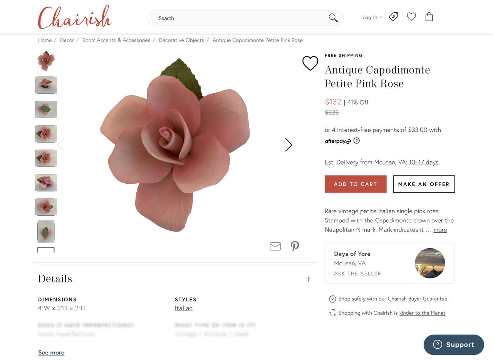The width and height of the screenshot is (493, 361).
Task: Click Make an Offer button
Action: tap(424, 184)
